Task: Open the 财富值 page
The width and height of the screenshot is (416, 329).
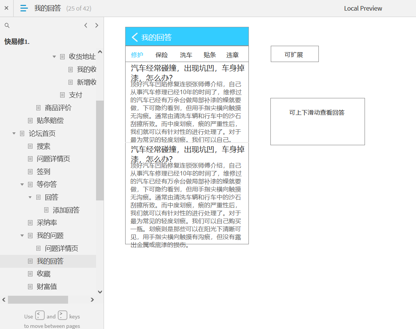Action: pos(47,287)
